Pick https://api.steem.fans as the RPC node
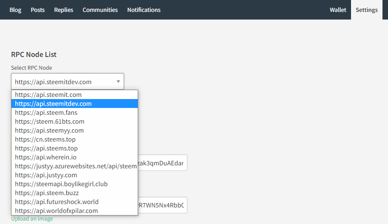The height and width of the screenshot is (224, 388). coord(46,113)
